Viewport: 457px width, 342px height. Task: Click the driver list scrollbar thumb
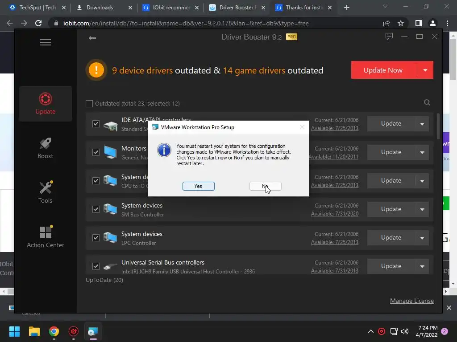tap(438, 126)
